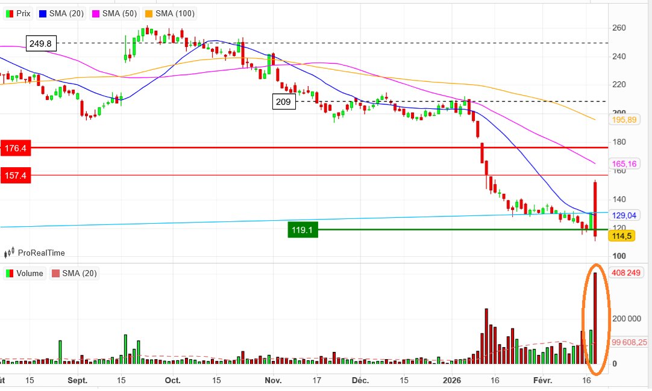
Task: Click the Prix red-green color icon
Action: 10,14
